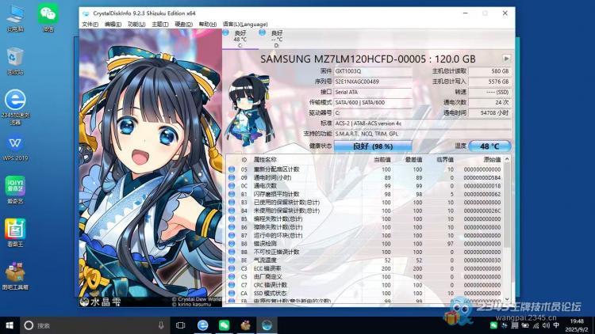This screenshot has width=595, height=334.
Task: Click the power-on hours value 54708 小时
Action: tap(489, 113)
